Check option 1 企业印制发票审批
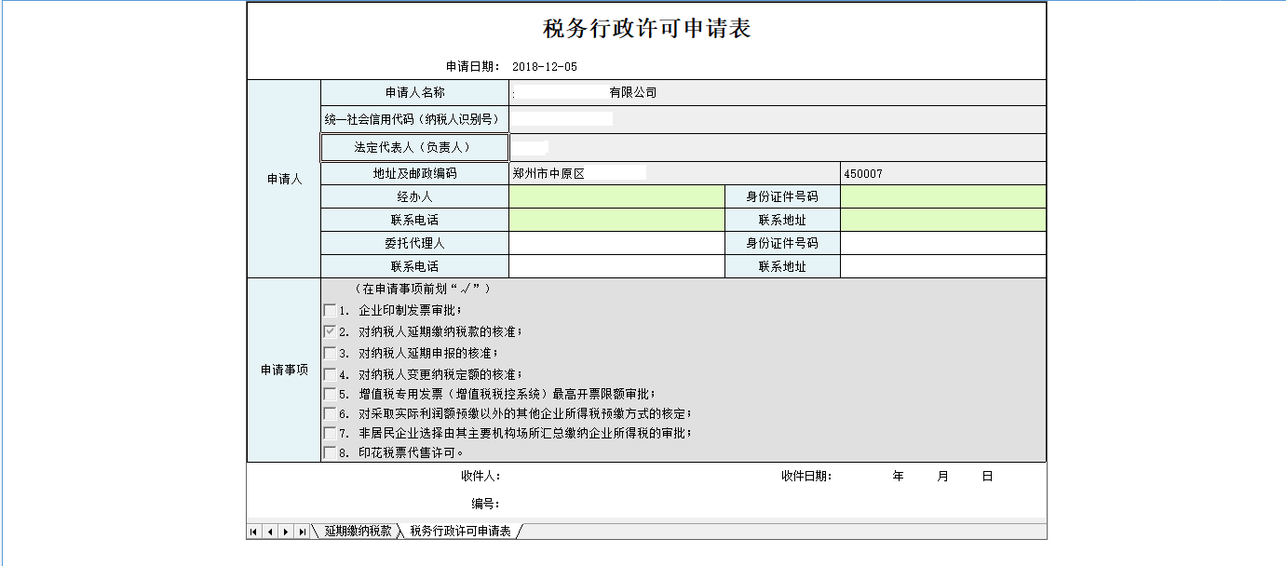Image resolution: width=1286 pixels, height=566 pixels. pos(330,309)
